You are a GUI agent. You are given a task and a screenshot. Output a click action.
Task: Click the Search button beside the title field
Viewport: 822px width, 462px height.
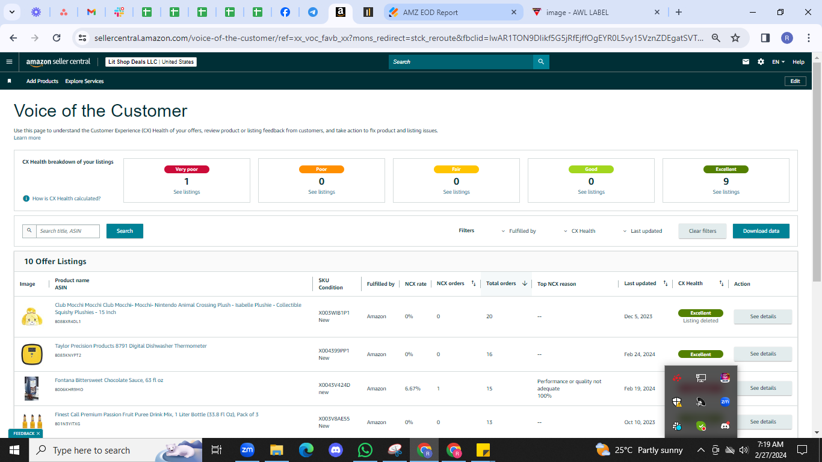coord(125,231)
